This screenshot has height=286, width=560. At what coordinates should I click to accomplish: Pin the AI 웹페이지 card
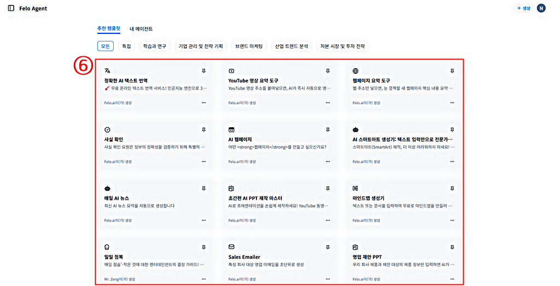point(328,130)
